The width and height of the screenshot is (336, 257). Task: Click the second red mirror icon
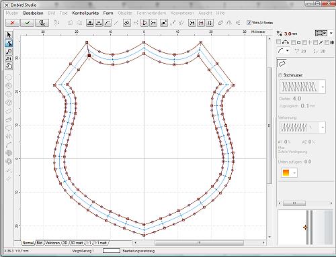201,23
